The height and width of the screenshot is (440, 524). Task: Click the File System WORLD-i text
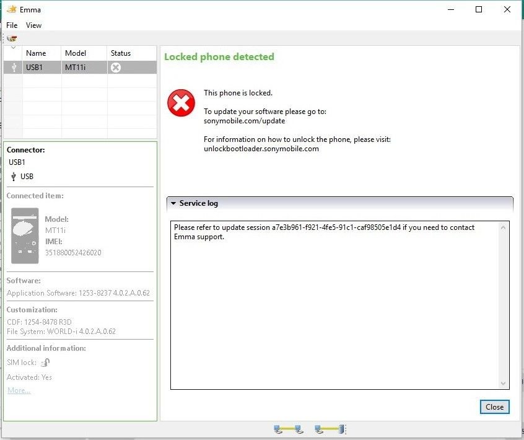[x=61, y=332]
